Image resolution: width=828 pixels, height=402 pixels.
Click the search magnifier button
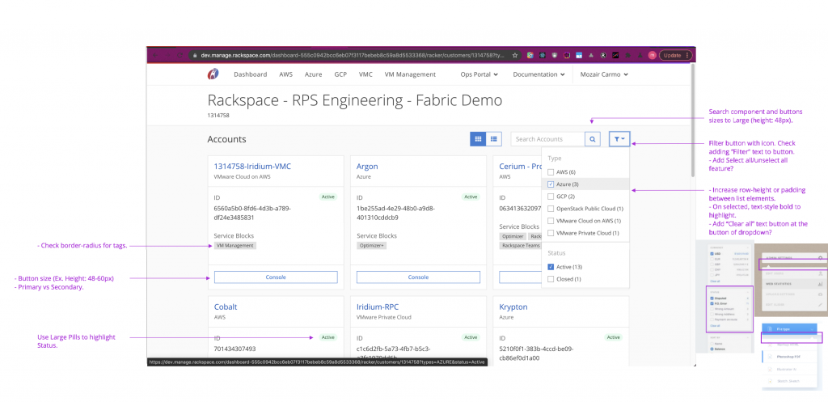tap(594, 139)
